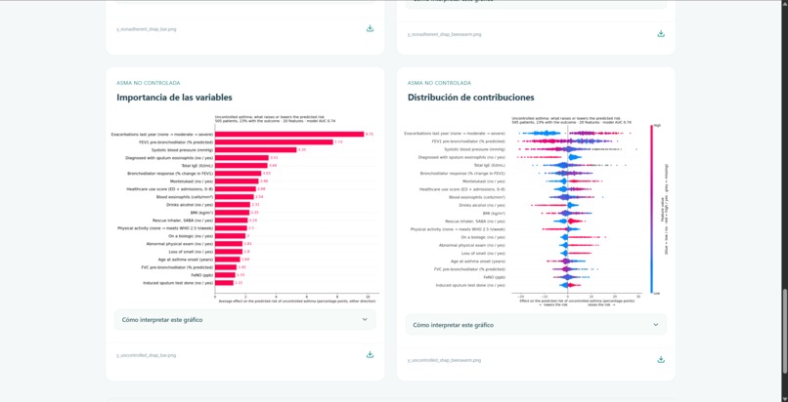This screenshot has width=788, height=402.
Task: Click the 5.35 value beside systolic pressure bar
Action: pos(302,150)
